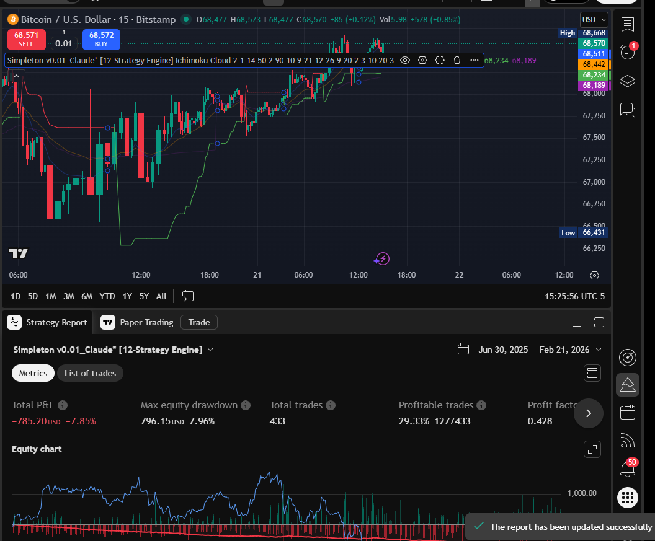Delete the Simpleton strategy using trash icon
Screen dimensions: 655x541
point(457,60)
